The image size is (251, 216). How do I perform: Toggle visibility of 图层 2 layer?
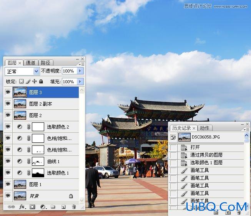click(x=8, y=115)
